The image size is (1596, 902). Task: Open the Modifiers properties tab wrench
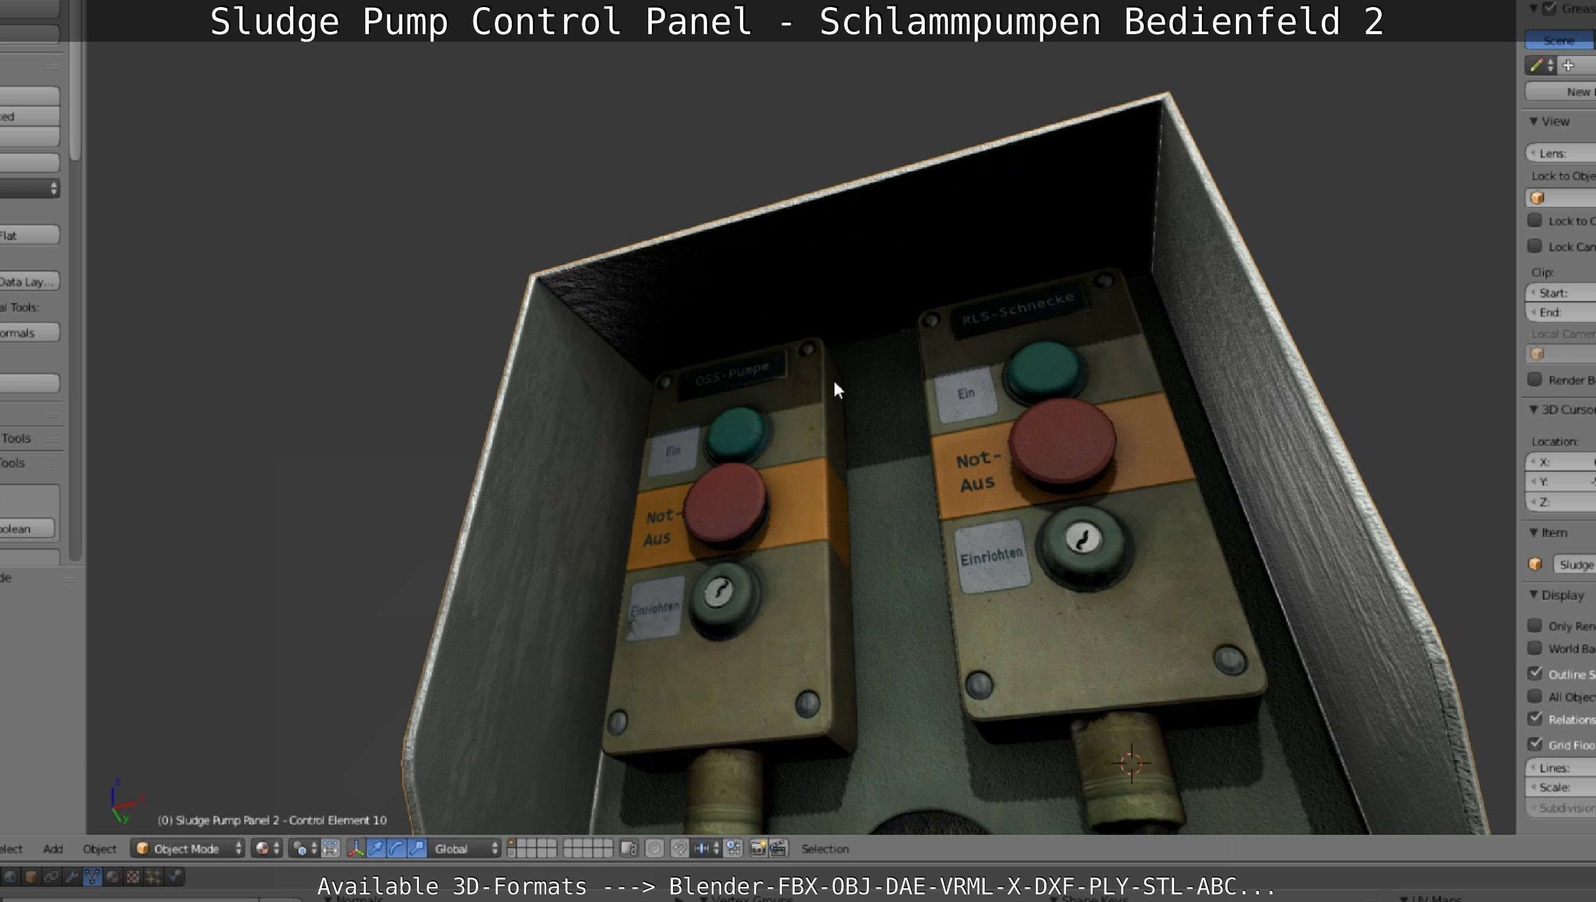coord(72,877)
